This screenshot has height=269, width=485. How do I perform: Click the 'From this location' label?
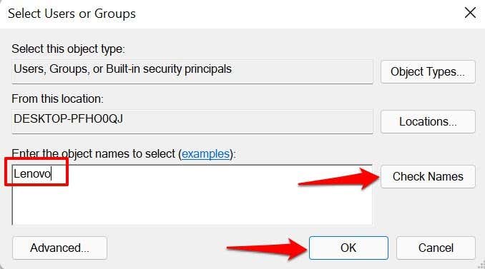click(57, 98)
